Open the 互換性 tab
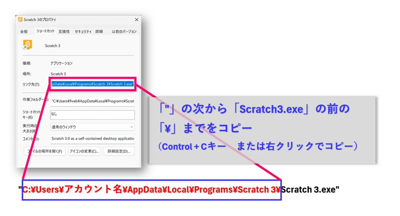400x216 pixels. point(64,32)
